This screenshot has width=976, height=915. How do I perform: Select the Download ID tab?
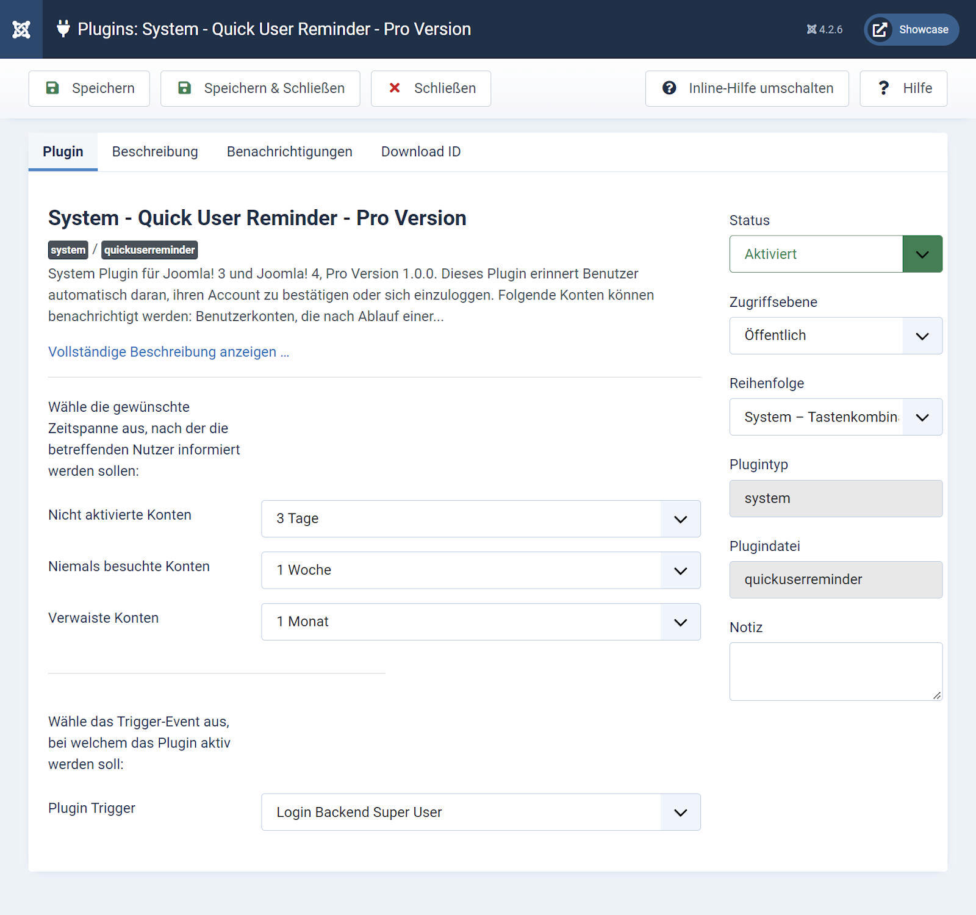(420, 152)
